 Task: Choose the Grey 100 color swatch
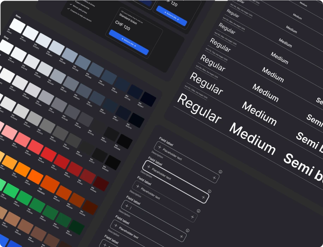point(18,55)
